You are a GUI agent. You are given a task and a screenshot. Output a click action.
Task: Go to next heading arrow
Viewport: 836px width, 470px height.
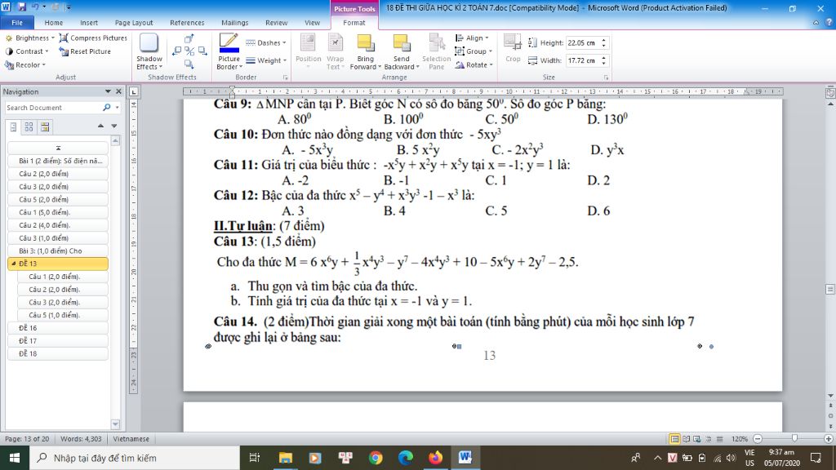tap(114, 126)
